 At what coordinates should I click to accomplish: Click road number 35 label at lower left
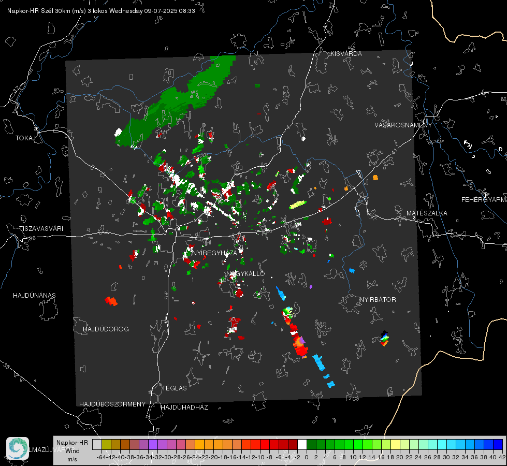pos(6,366)
